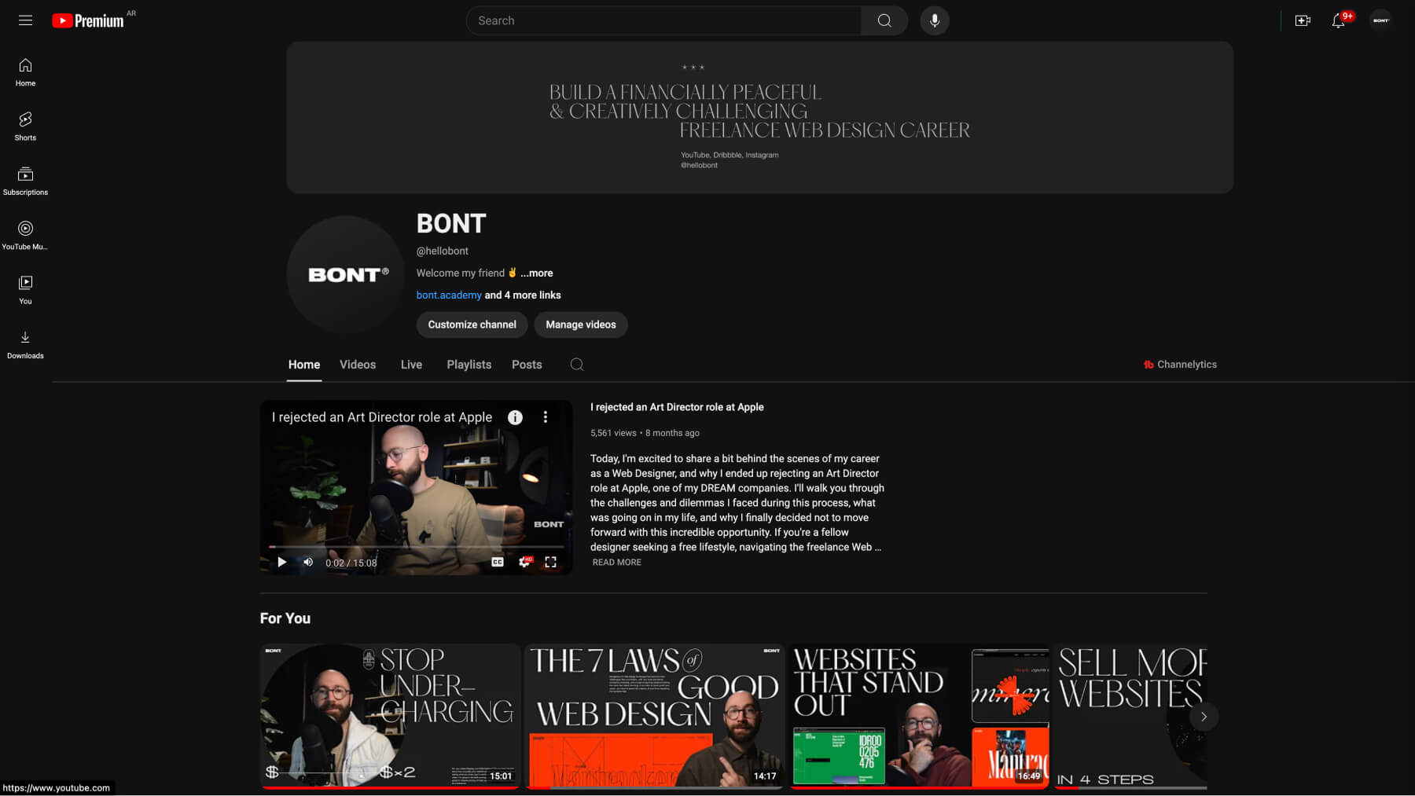Start a voice search with the microphone

935,20
